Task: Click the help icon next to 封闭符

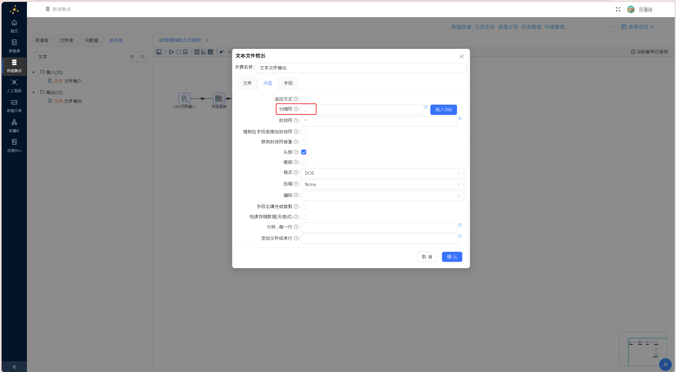Action: (x=296, y=120)
